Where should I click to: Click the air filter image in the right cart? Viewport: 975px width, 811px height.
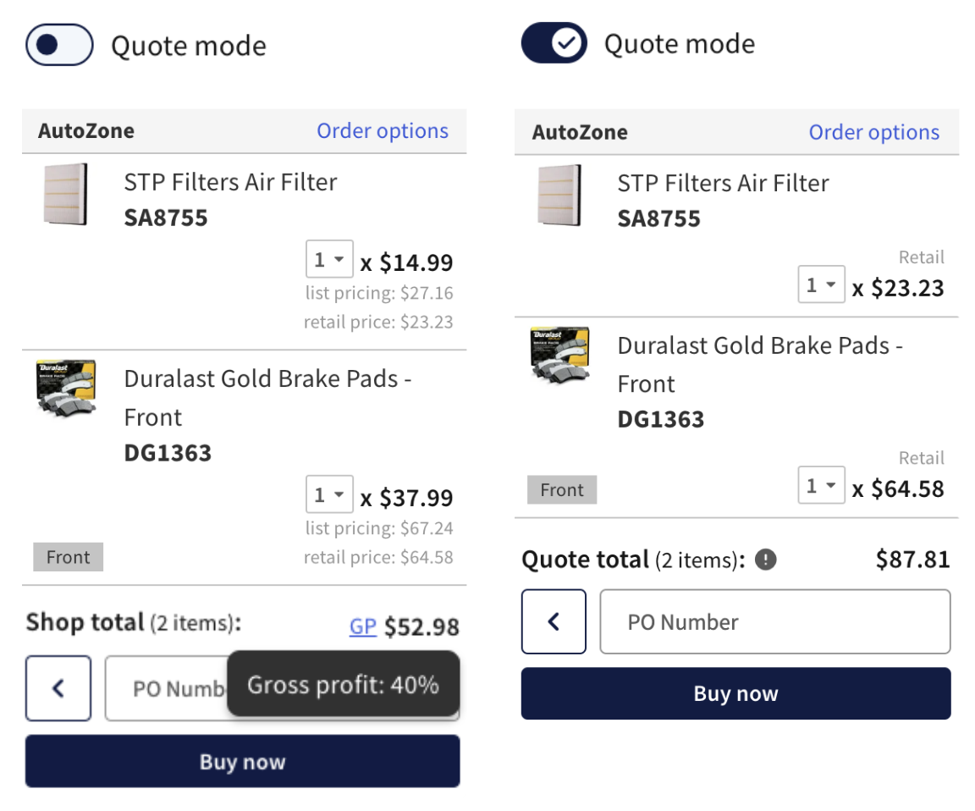tap(559, 196)
